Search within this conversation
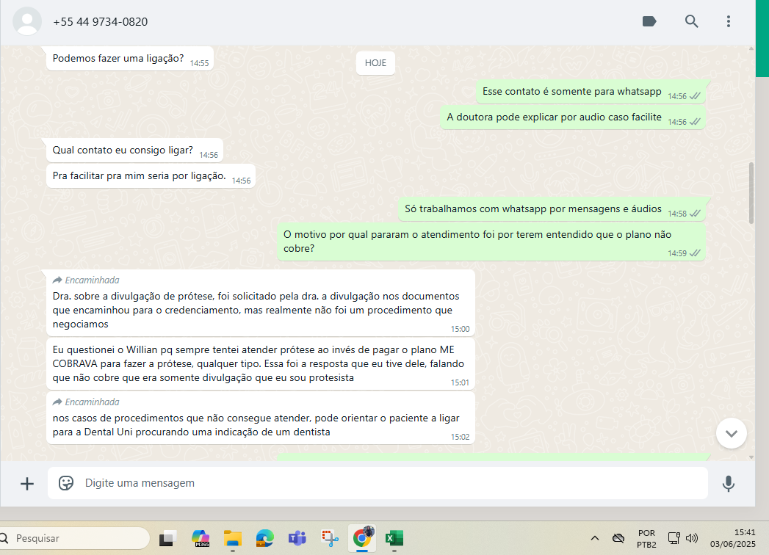The image size is (769, 555). 691,21
